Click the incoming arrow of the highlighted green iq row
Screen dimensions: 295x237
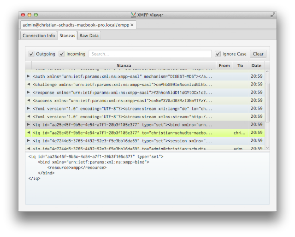29,133
